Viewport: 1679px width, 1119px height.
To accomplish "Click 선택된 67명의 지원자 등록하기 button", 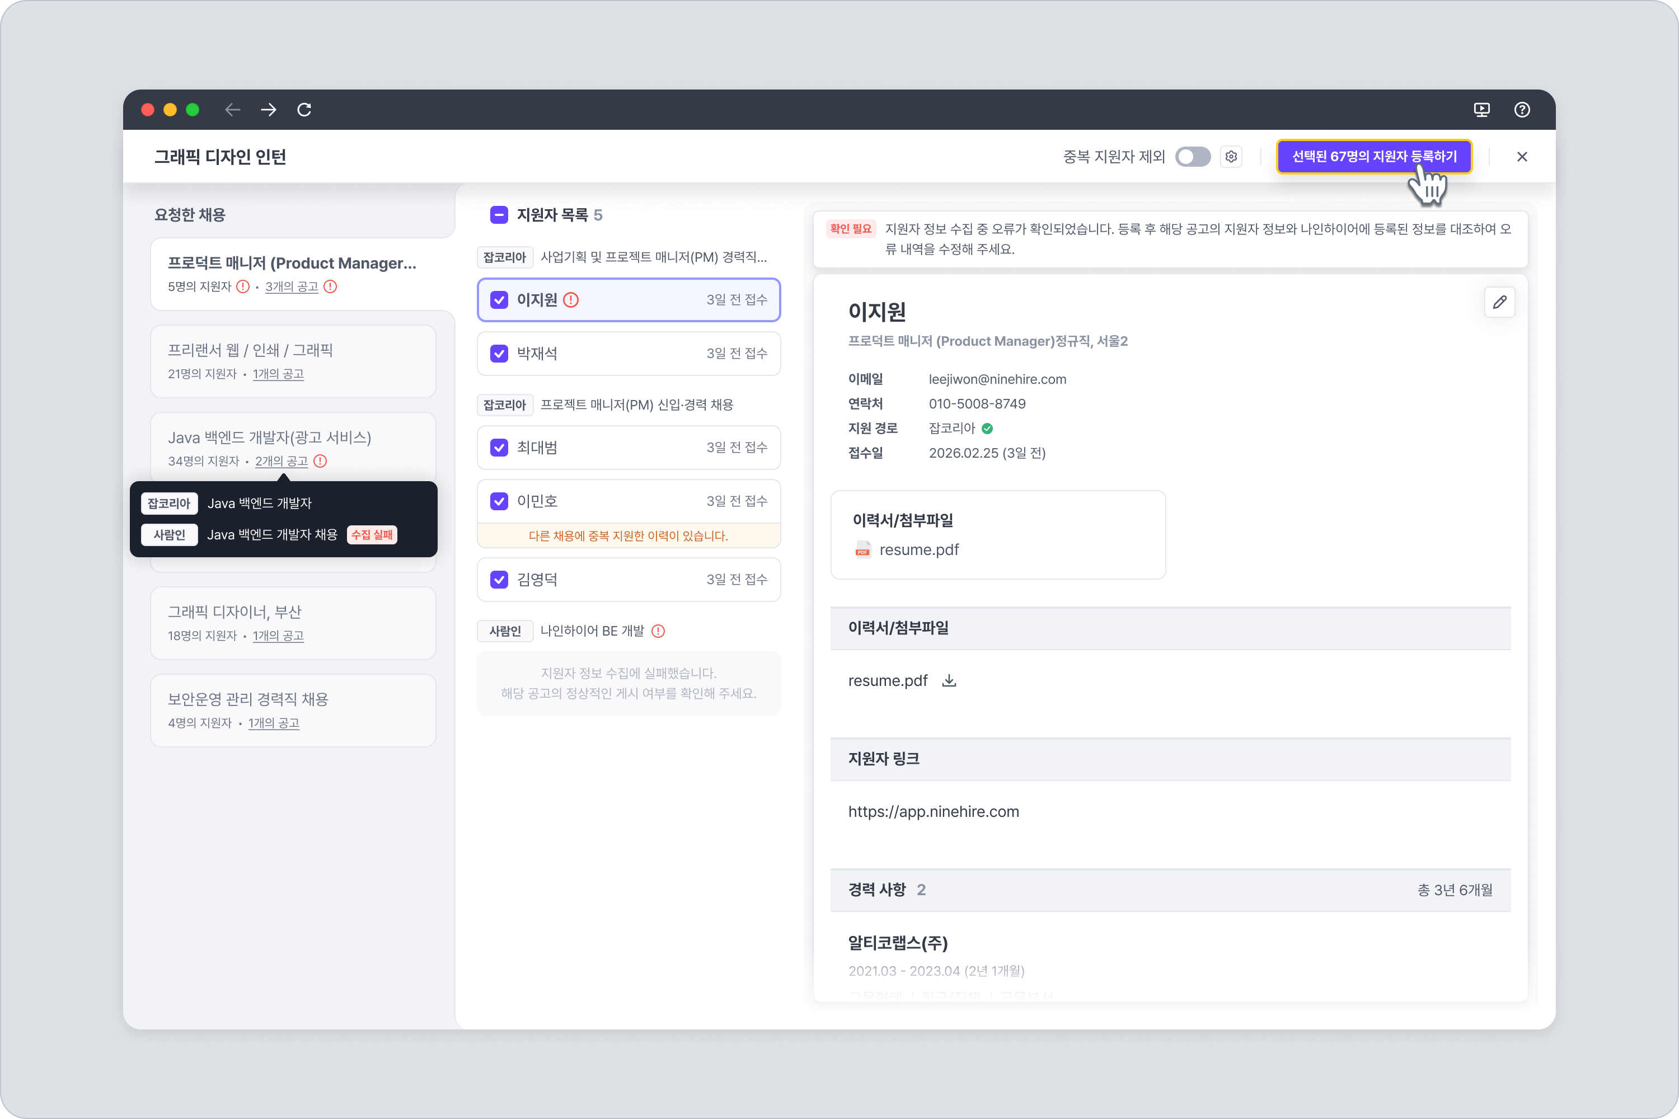I will 1373,156.
